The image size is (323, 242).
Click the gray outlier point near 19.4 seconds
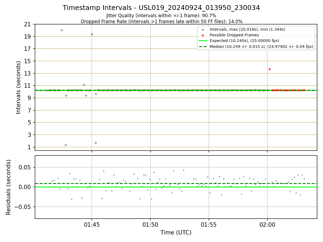(92, 34)
